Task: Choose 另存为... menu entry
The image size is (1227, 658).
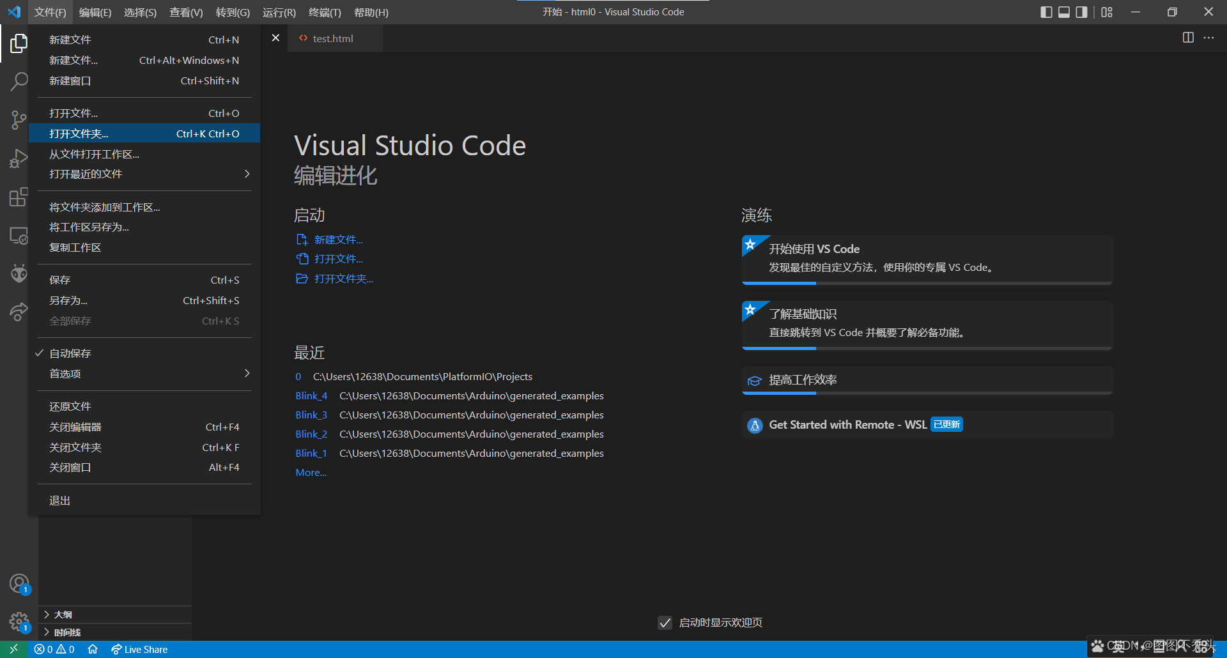Action: (x=144, y=300)
